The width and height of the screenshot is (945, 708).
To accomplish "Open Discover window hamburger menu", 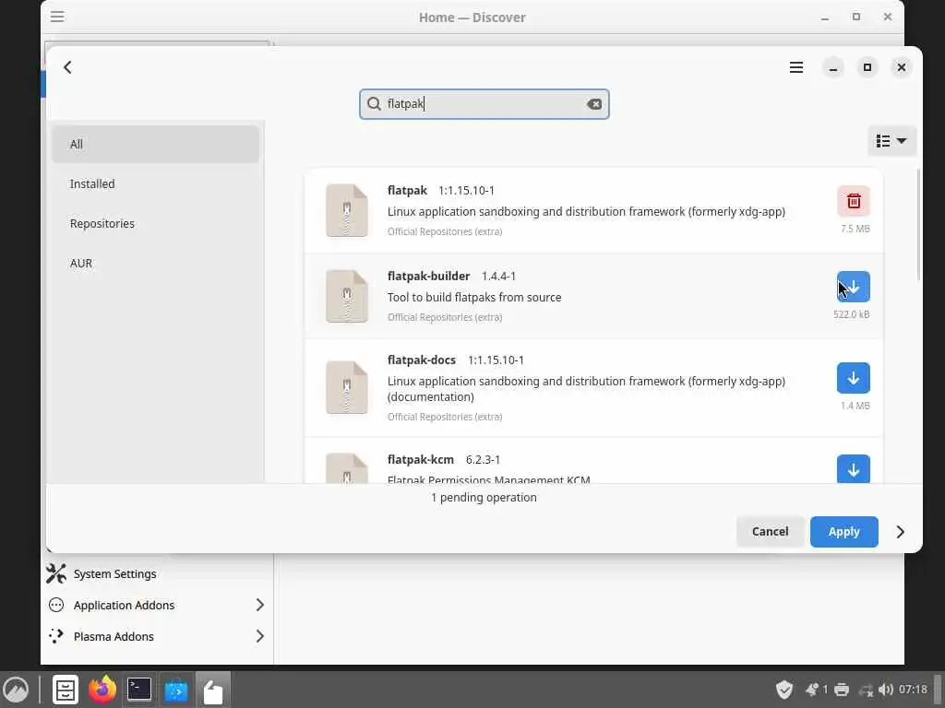I will point(57,17).
